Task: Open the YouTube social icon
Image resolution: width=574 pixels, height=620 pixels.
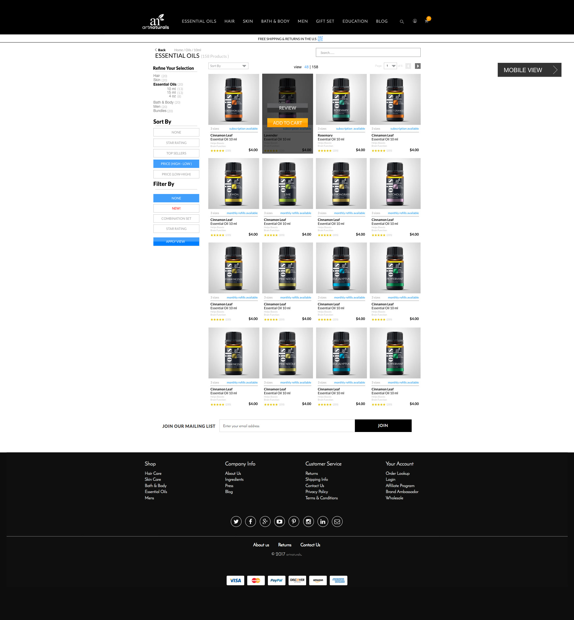Action: pyautogui.click(x=279, y=522)
